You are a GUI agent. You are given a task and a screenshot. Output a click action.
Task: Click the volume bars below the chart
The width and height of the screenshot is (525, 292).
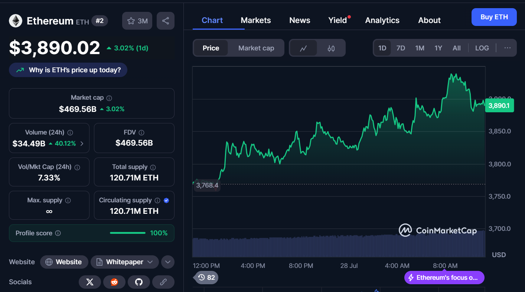[339, 244]
